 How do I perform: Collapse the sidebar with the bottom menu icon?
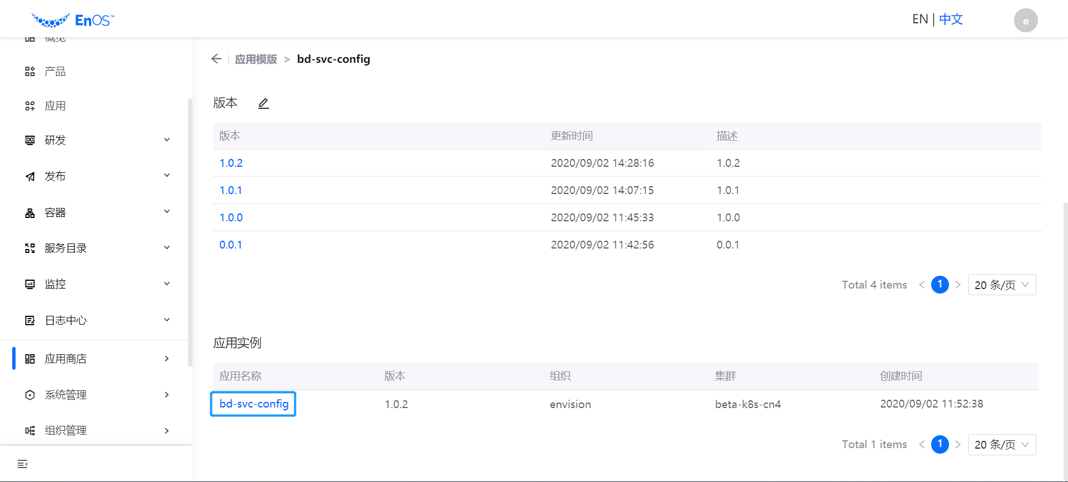pyautogui.click(x=23, y=464)
